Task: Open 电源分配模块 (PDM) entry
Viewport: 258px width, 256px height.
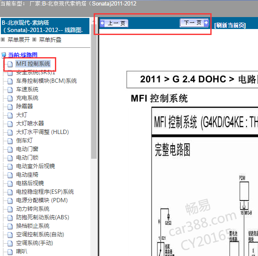Action: [x=42, y=200]
